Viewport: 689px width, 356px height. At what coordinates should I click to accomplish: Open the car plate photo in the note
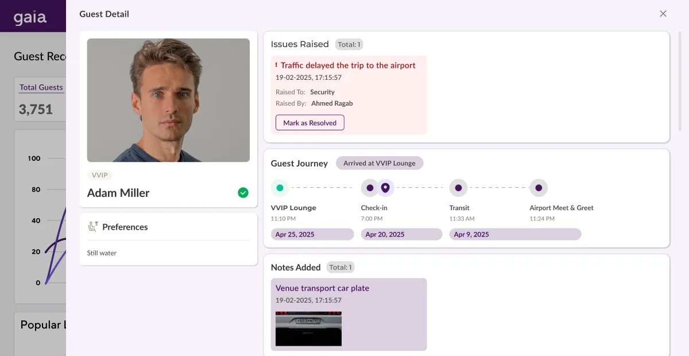(x=308, y=328)
